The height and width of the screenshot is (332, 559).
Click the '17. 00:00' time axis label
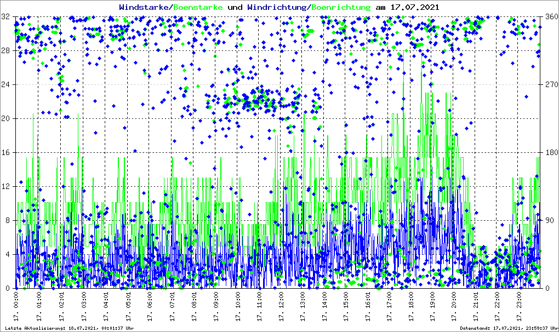[16, 306]
